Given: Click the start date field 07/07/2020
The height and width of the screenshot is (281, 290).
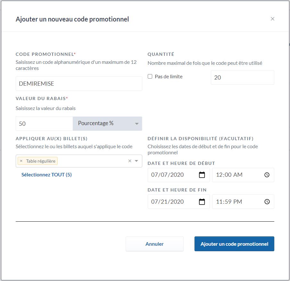Looking at the screenshot, I should [171, 175].
